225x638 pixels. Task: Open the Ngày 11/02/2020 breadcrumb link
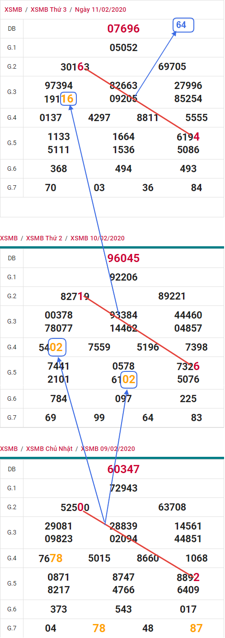click(101, 9)
